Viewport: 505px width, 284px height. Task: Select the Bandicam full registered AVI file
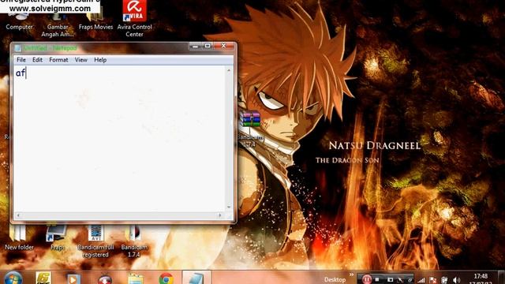pos(95,241)
